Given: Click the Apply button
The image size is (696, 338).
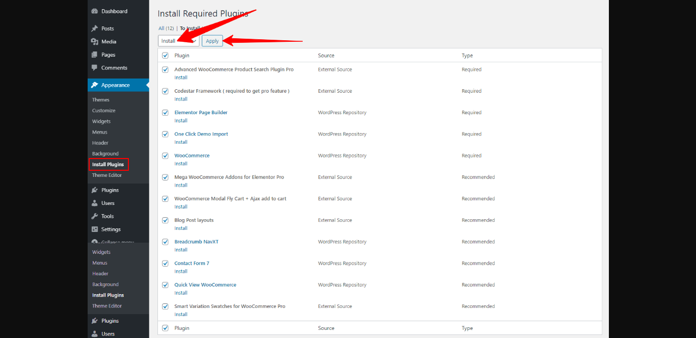Looking at the screenshot, I should coord(212,41).
